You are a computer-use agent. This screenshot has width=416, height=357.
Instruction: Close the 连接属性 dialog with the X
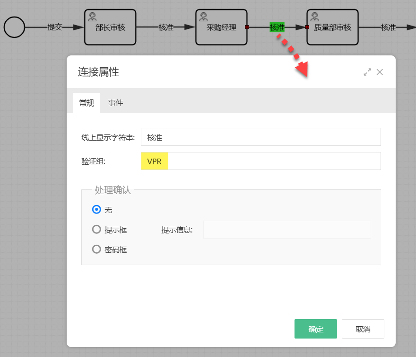tap(380, 72)
